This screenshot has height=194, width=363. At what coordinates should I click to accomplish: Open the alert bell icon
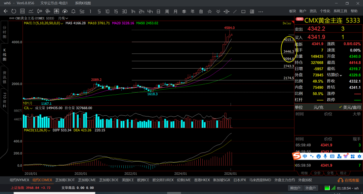(73, 11)
